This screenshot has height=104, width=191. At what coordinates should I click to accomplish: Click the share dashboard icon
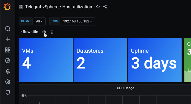[105, 7]
